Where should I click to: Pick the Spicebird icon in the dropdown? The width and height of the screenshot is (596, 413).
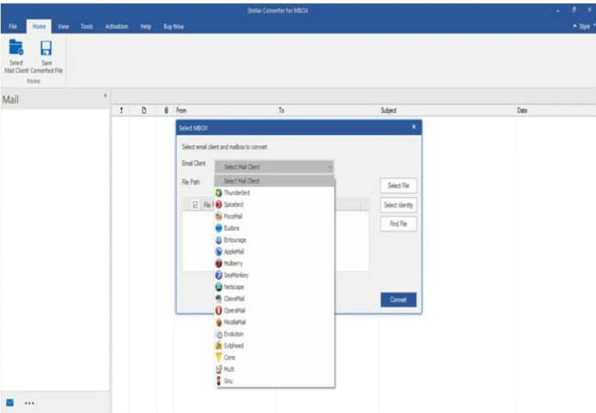[x=218, y=204]
